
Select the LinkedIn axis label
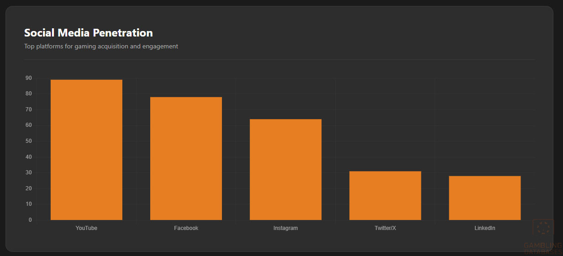484,228
